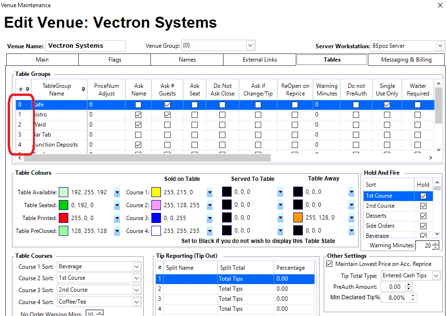
Task: Click into the Venue Name field
Action: pyautogui.click(x=85, y=46)
